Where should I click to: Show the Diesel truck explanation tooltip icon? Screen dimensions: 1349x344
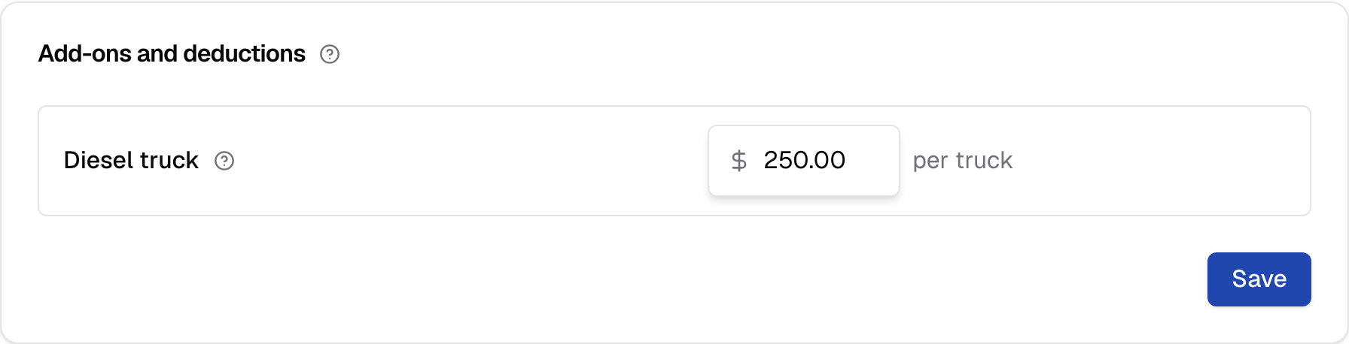(224, 161)
